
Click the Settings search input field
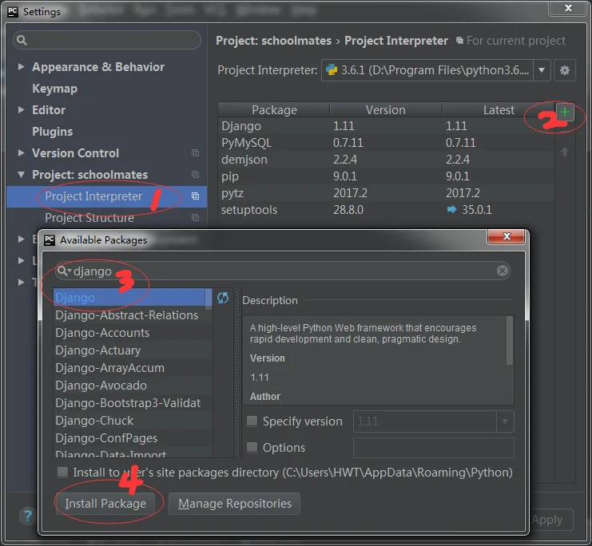tap(107, 40)
